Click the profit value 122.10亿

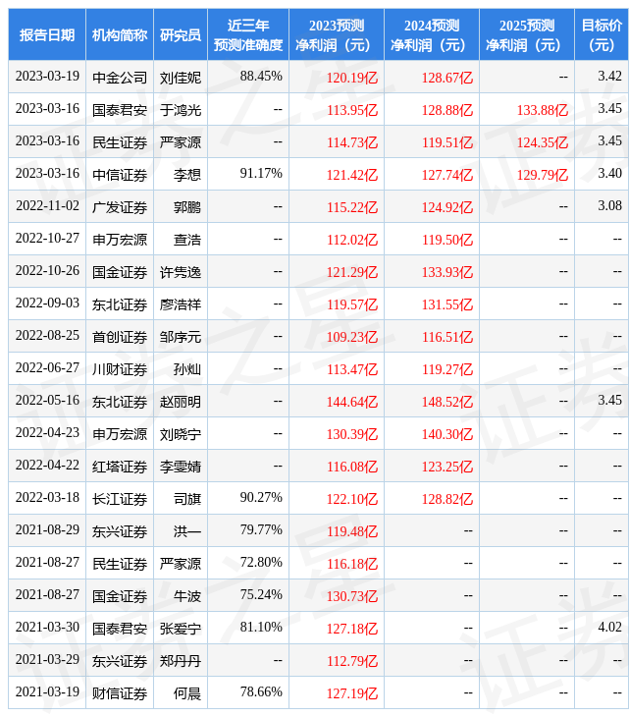[x=352, y=499]
